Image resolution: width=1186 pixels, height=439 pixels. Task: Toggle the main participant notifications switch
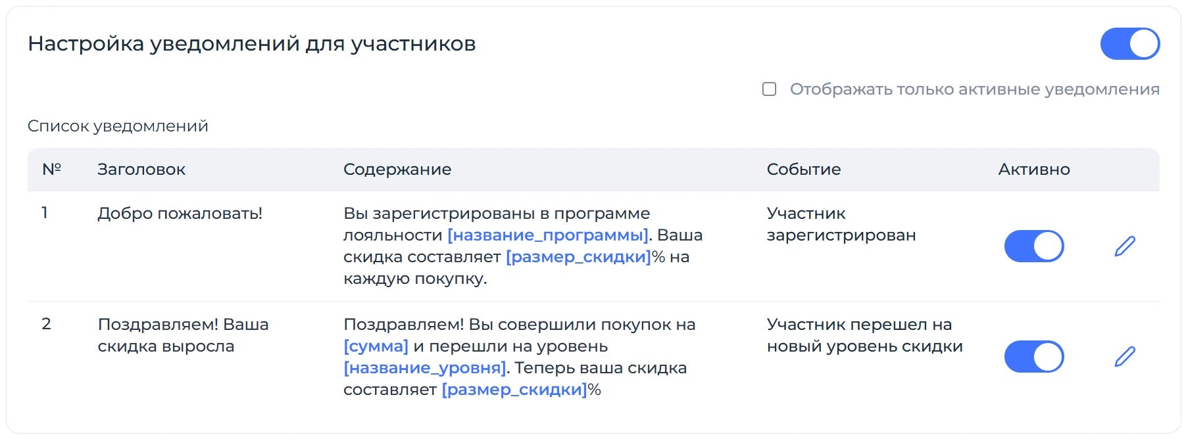click(x=1130, y=43)
